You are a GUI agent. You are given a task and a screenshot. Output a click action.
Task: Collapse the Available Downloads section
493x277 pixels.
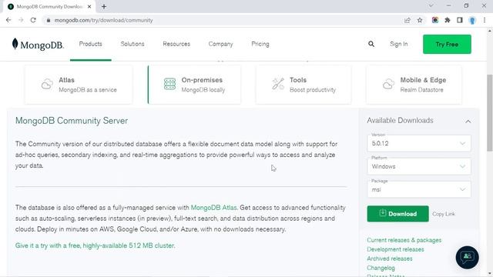click(468, 122)
